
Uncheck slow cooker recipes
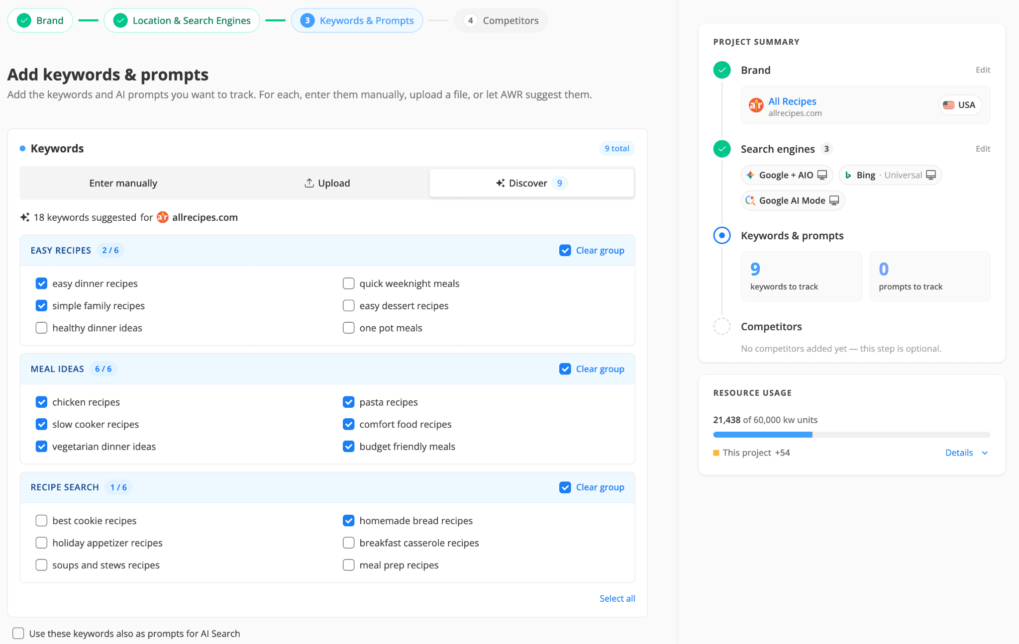click(42, 424)
